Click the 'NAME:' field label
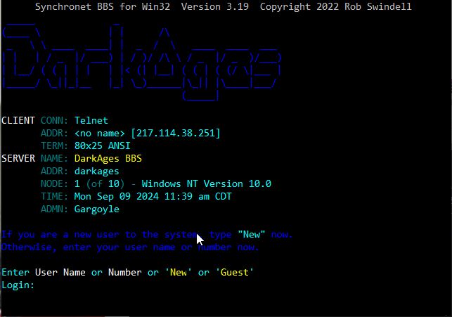Screen dimensions: 452x317 click(x=54, y=159)
